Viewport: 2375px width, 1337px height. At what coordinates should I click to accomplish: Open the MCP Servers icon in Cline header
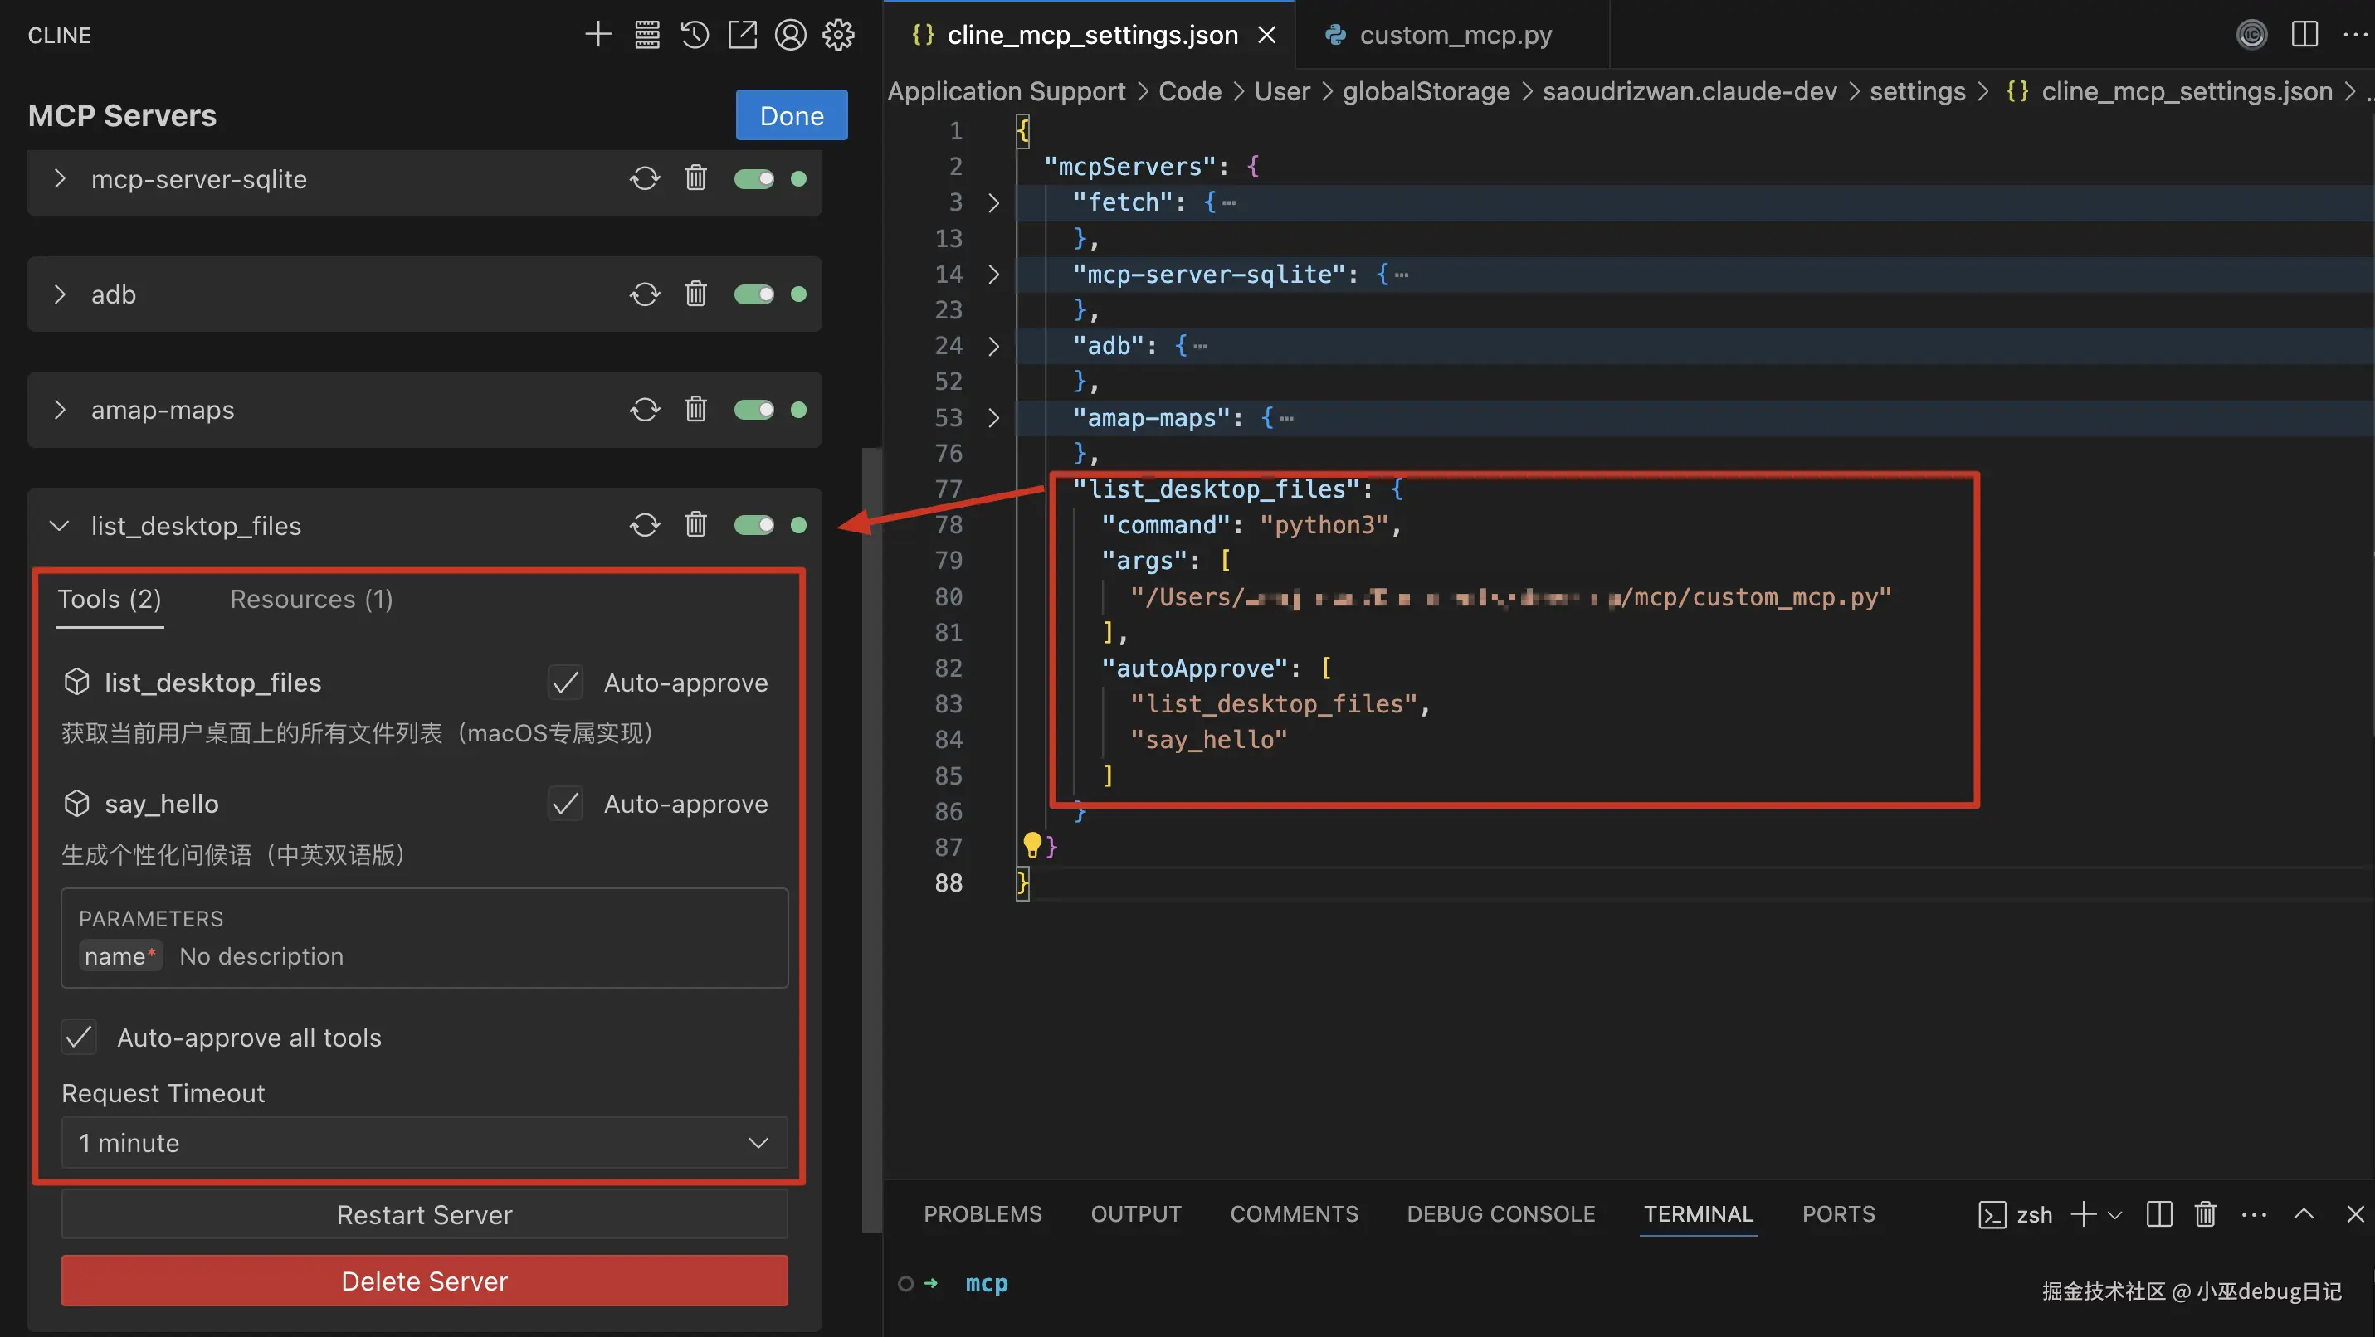(x=647, y=35)
